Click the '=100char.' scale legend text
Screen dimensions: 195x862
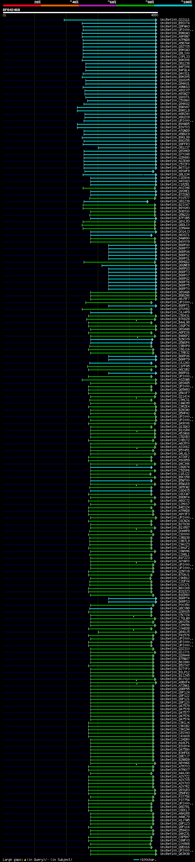pyautogui.click(x=148, y=859)
